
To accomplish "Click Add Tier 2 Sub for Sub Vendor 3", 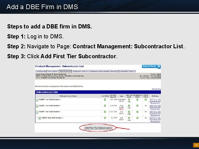I will click(x=155, y=105).
